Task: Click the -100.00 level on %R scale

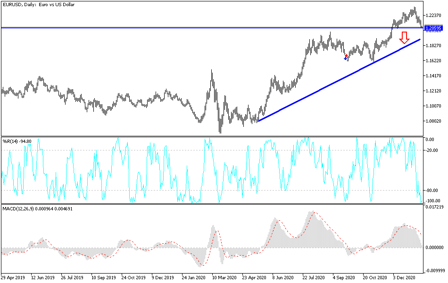Action: tap(432, 200)
